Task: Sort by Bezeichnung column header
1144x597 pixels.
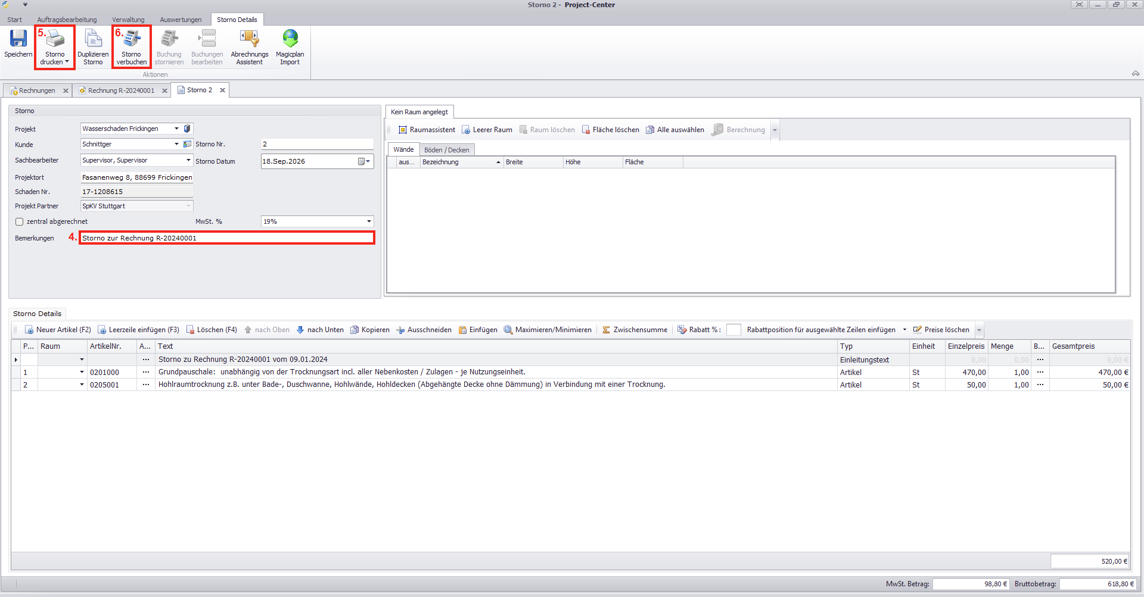Action: [462, 162]
